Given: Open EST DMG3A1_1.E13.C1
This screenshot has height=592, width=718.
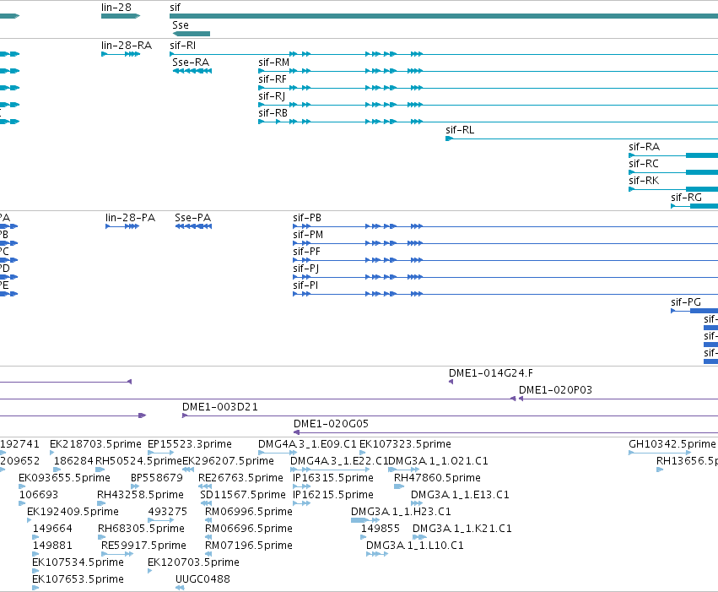Looking at the screenshot, I should pos(460,496).
